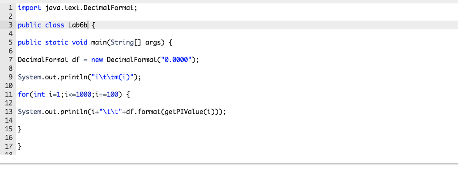This screenshot has width=458, height=174.
Task: Click line number 17 in gutter
Action: (9, 146)
